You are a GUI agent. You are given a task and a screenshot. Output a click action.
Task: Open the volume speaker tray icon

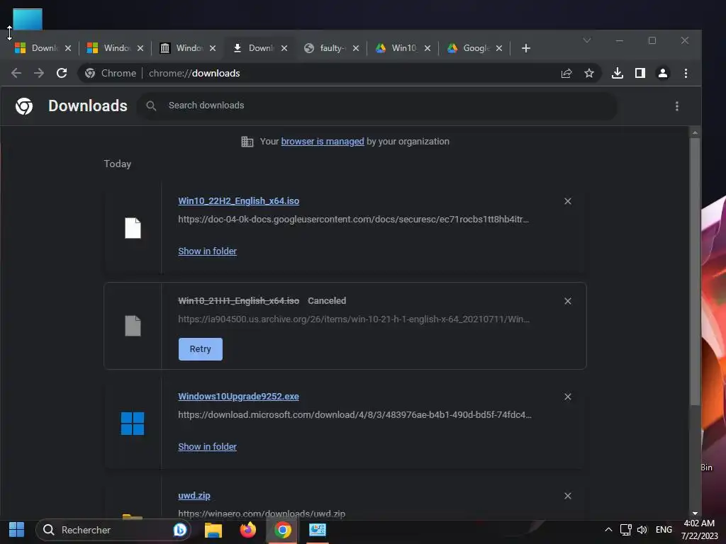point(642,530)
